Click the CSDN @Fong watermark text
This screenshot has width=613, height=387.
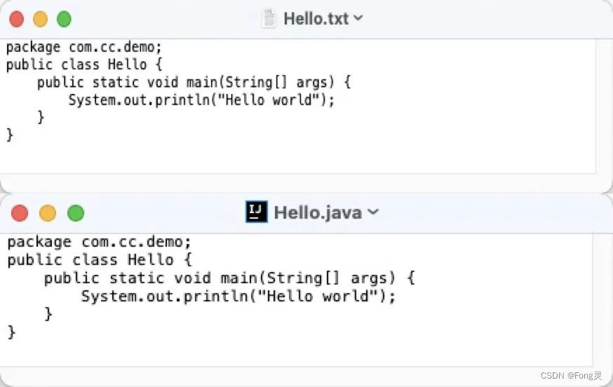(x=571, y=376)
